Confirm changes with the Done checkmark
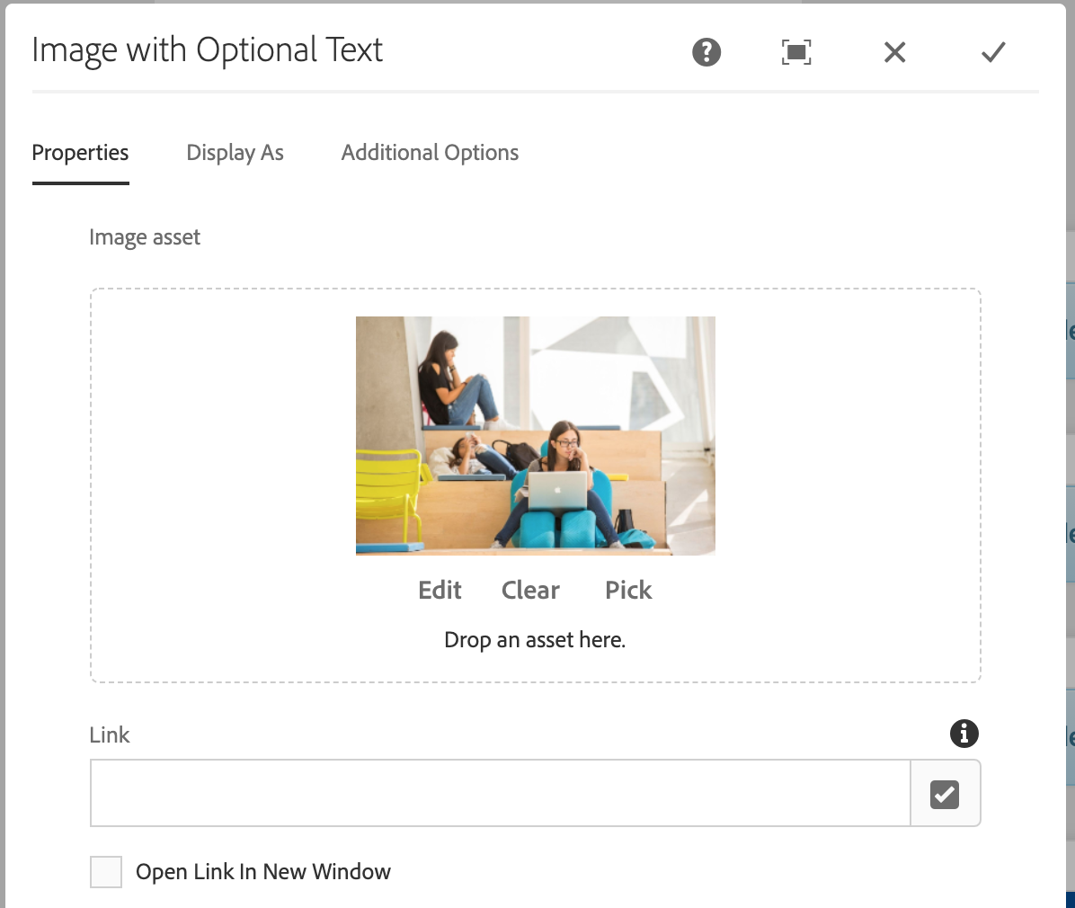 coord(993,52)
